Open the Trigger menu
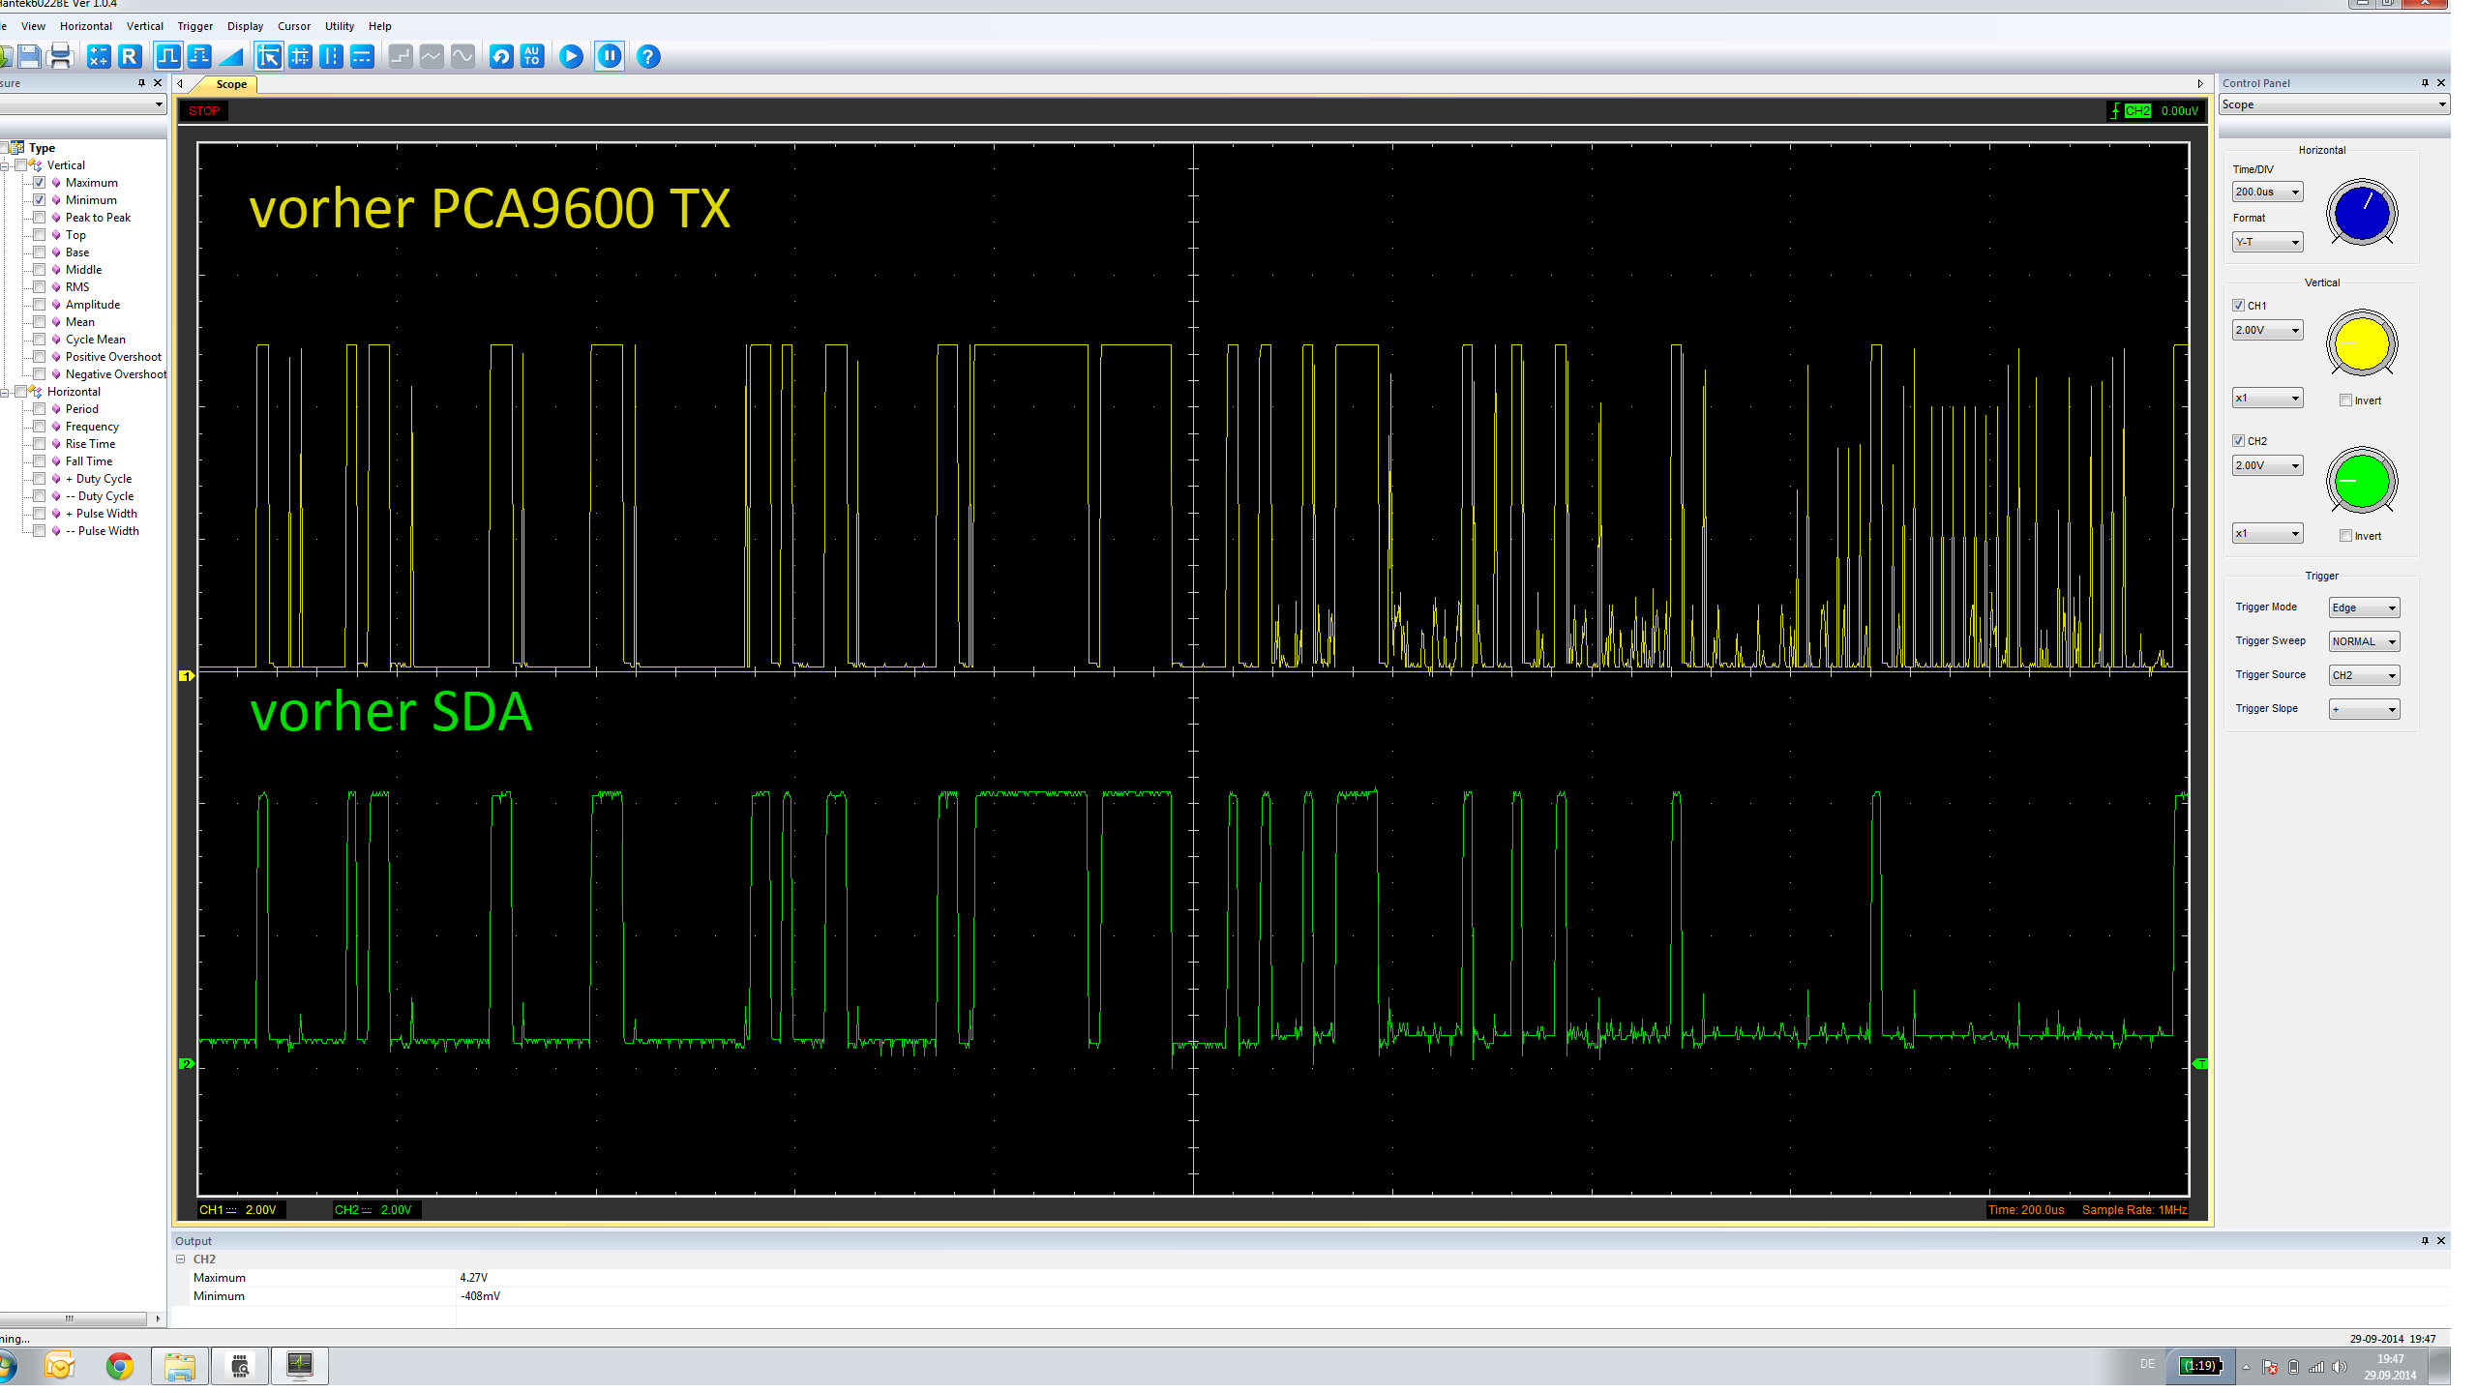2477x1393 pixels. coord(194,26)
